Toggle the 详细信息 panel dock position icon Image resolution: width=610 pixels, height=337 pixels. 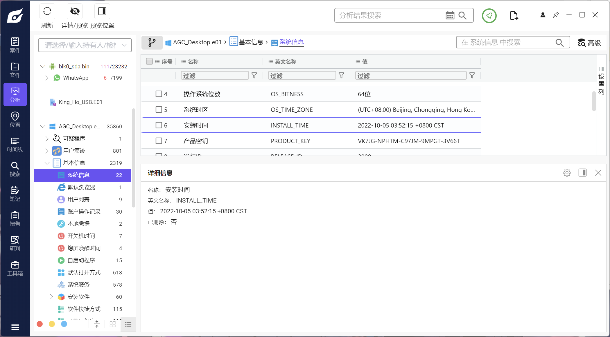(x=582, y=173)
